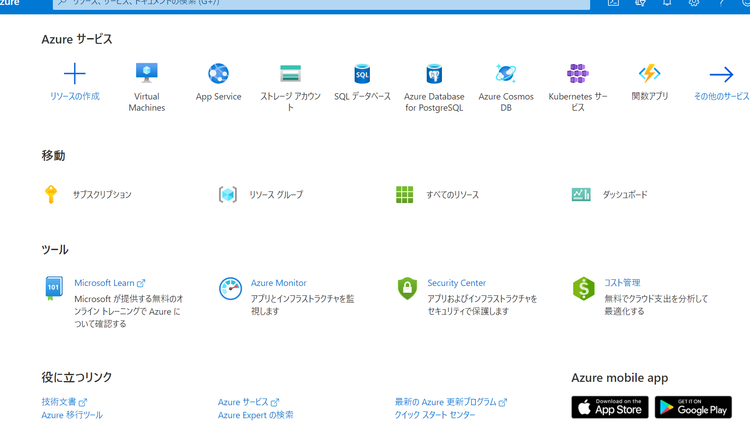Open the Virtual Machines service icon

[x=147, y=73]
